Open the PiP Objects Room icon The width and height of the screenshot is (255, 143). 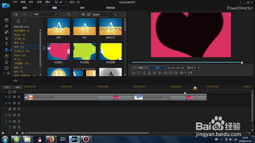click(7, 32)
